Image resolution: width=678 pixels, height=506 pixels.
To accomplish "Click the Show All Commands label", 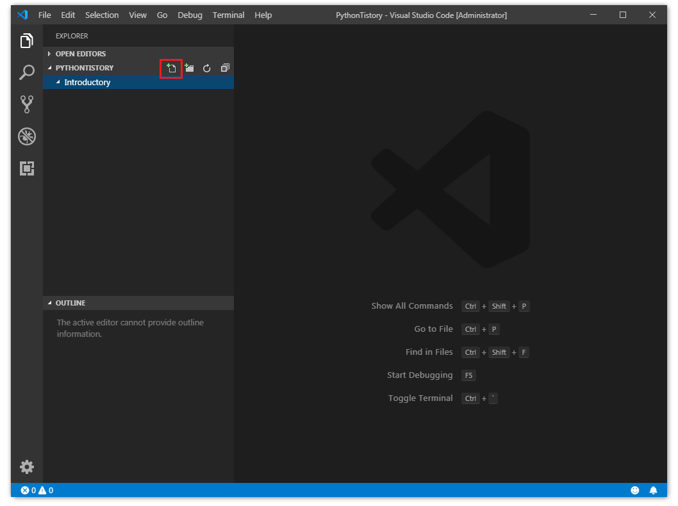I will (x=412, y=306).
